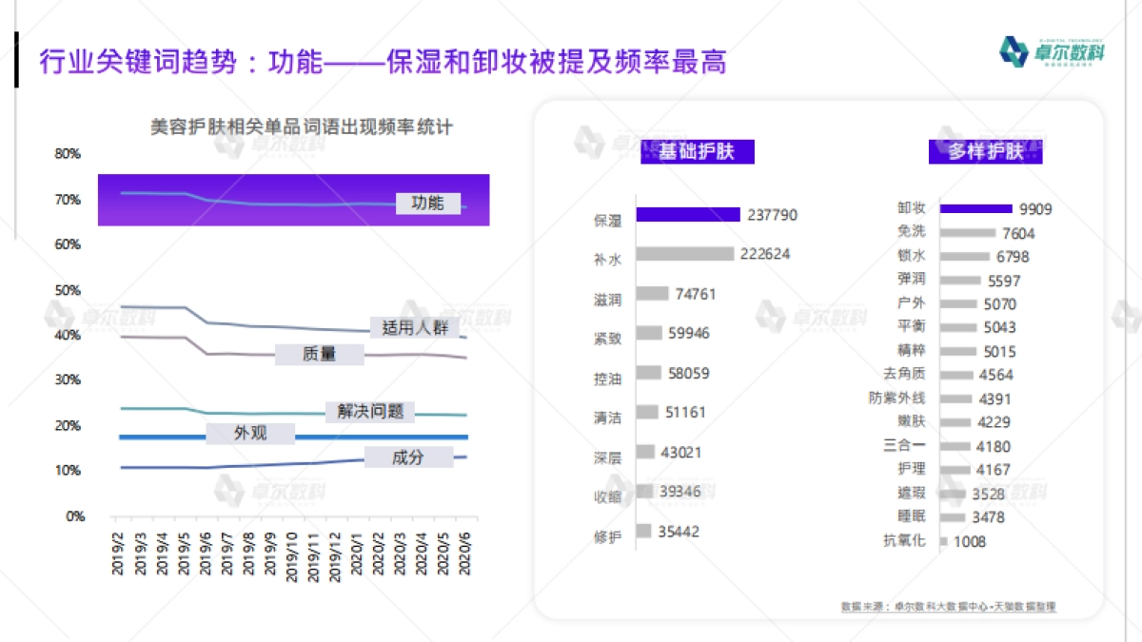Image resolution: width=1142 pixels, height=642 pixels.
Task: Expand the 适用人群 label on the line chart
Action: pyautogui.click(x=417, y=327)
